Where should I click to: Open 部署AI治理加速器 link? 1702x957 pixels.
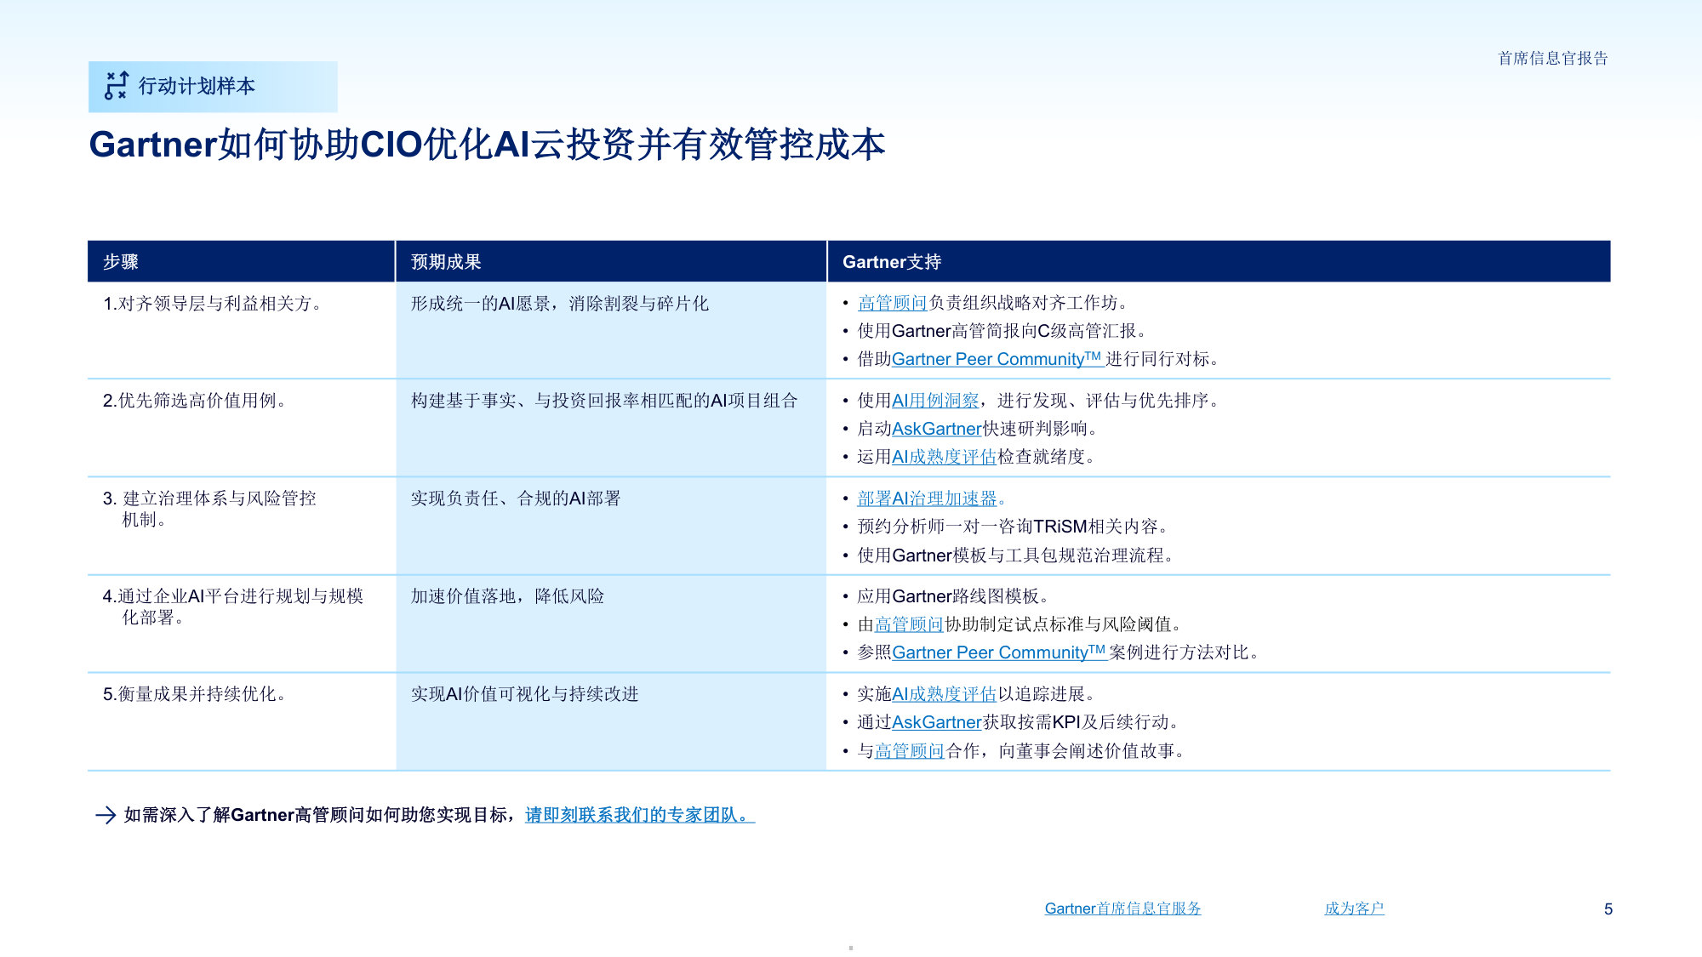[x=927, y=498]
